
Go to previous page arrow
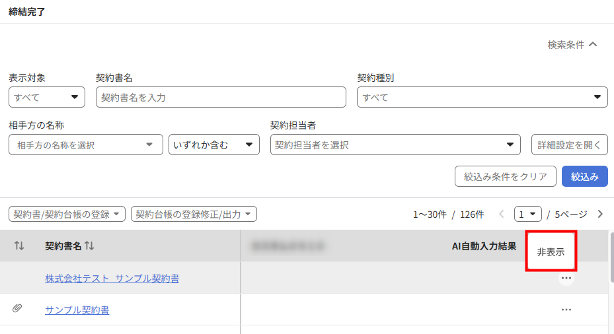pyautogui.click(x=502, y=214)
